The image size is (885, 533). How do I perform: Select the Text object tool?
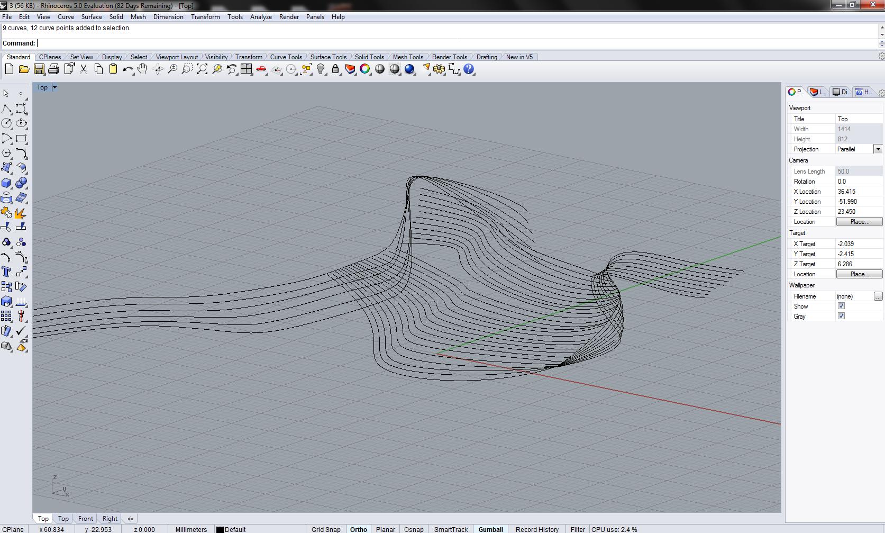(x=6, y=272)
